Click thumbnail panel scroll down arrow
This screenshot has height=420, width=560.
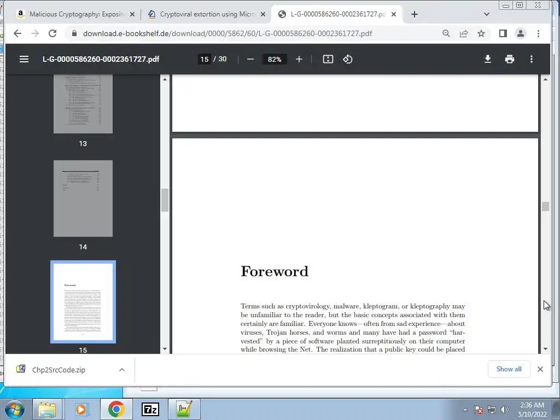[x=165, y=349]
